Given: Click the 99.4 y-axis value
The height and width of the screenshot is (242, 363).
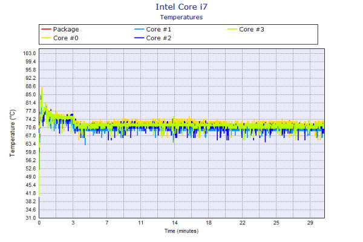Looking at the screenshot, I should (x=31, y=62).
